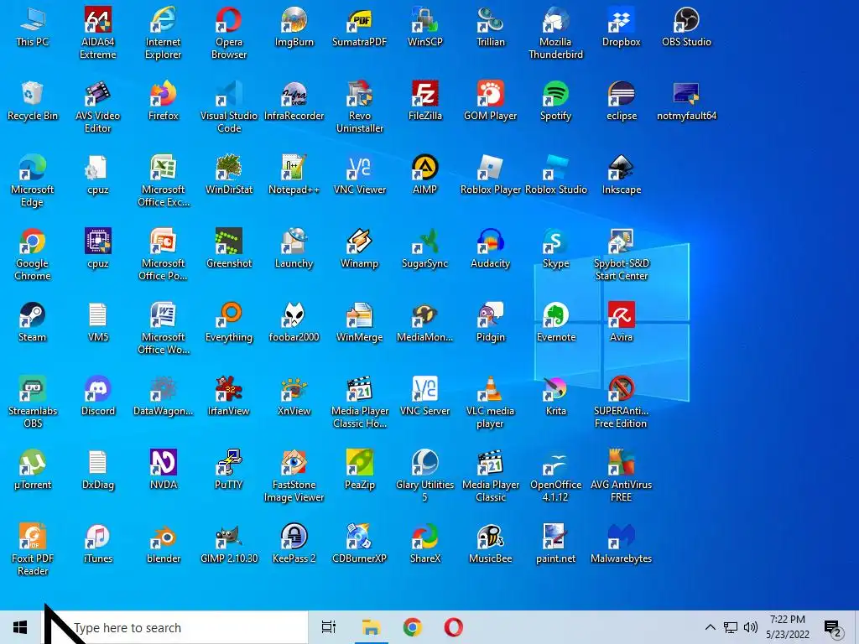Click the eclipse shortcut icon

coord(622,101)
